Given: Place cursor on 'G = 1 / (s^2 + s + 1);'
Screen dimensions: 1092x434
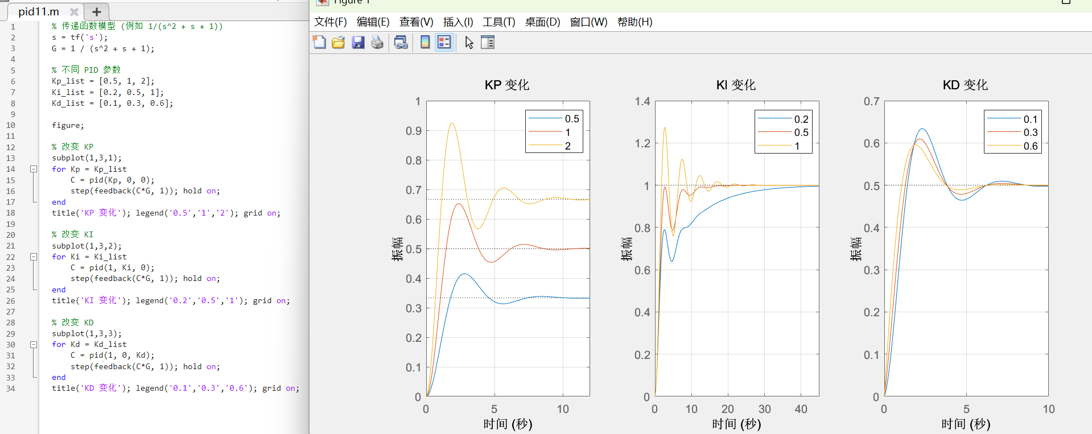Looking at the screenshot, I should pos(103,48).
